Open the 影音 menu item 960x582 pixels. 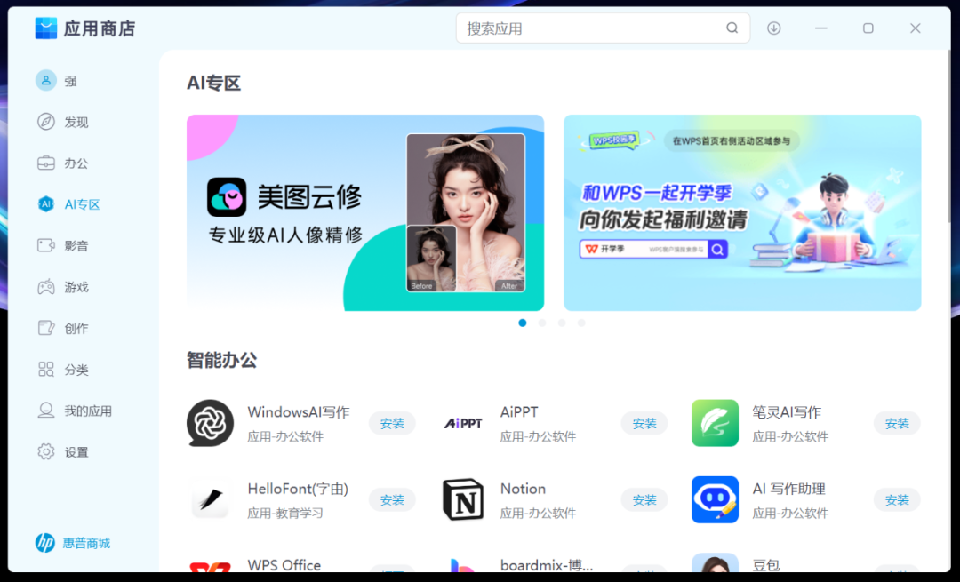coord(76,246)
